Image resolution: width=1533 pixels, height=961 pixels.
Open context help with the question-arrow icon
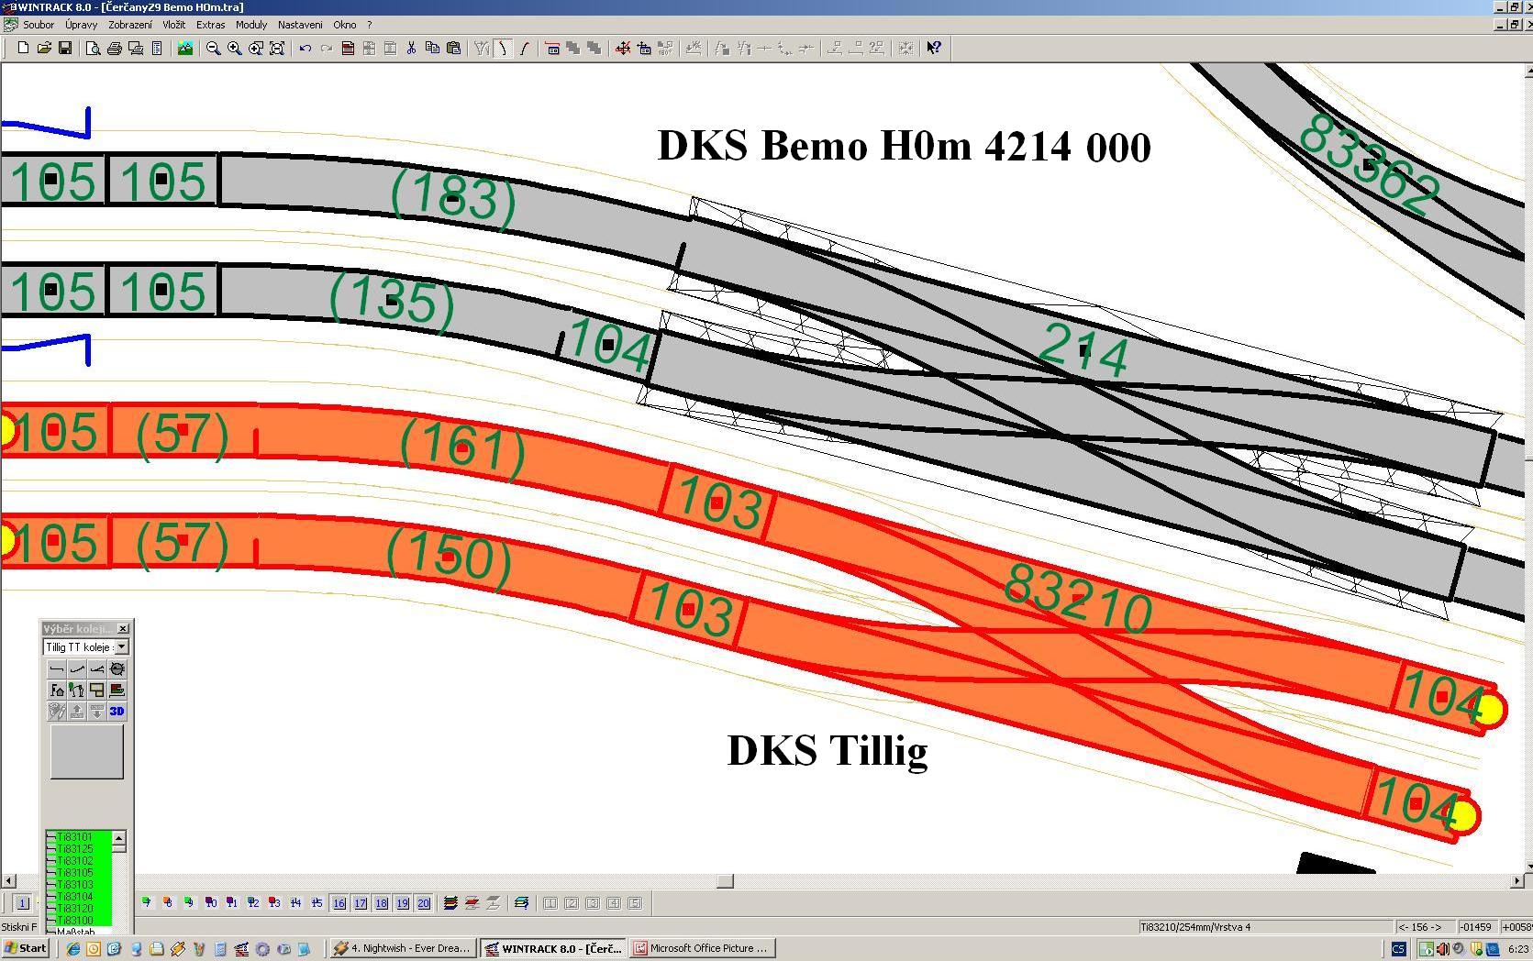[x=934, y=49]
